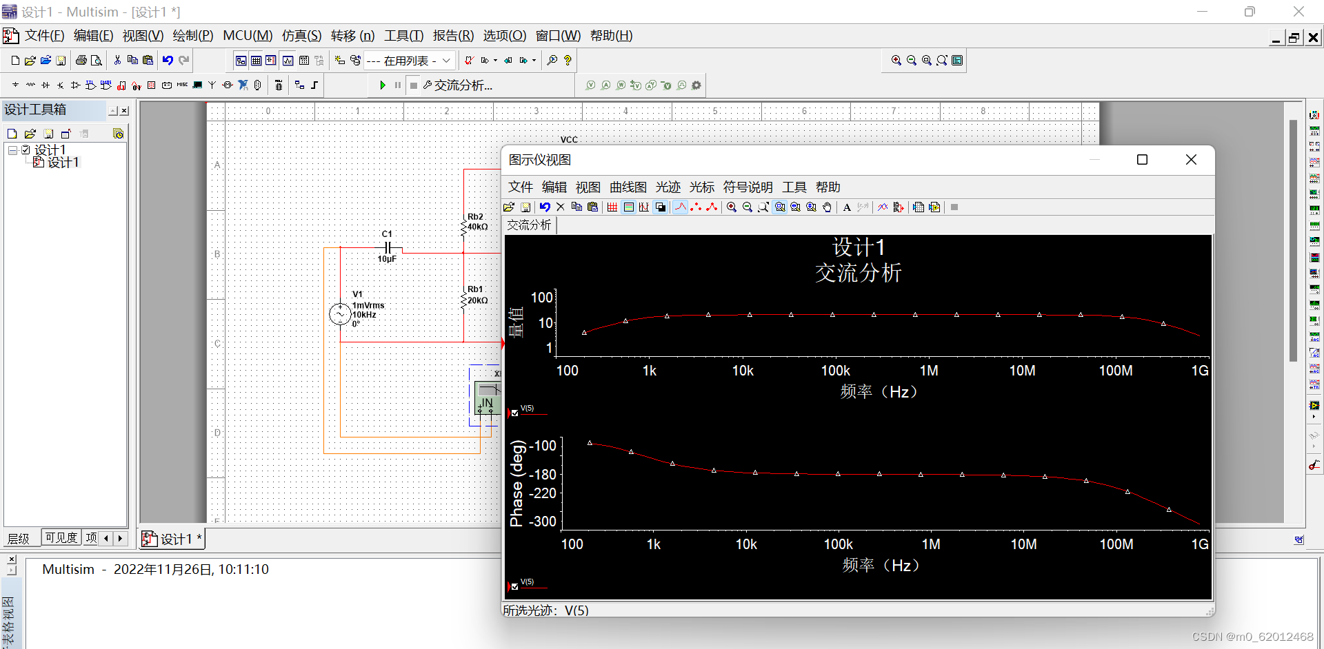Open the Transistor component group
The height and width of the screenshot is (649, 1324).
pos(61,85)
